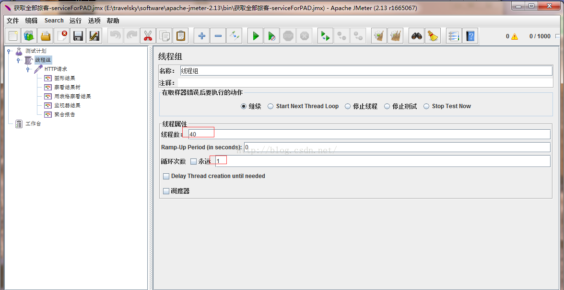Click the 注释 comment field
The image size is (564, 290).
[364, 83]
